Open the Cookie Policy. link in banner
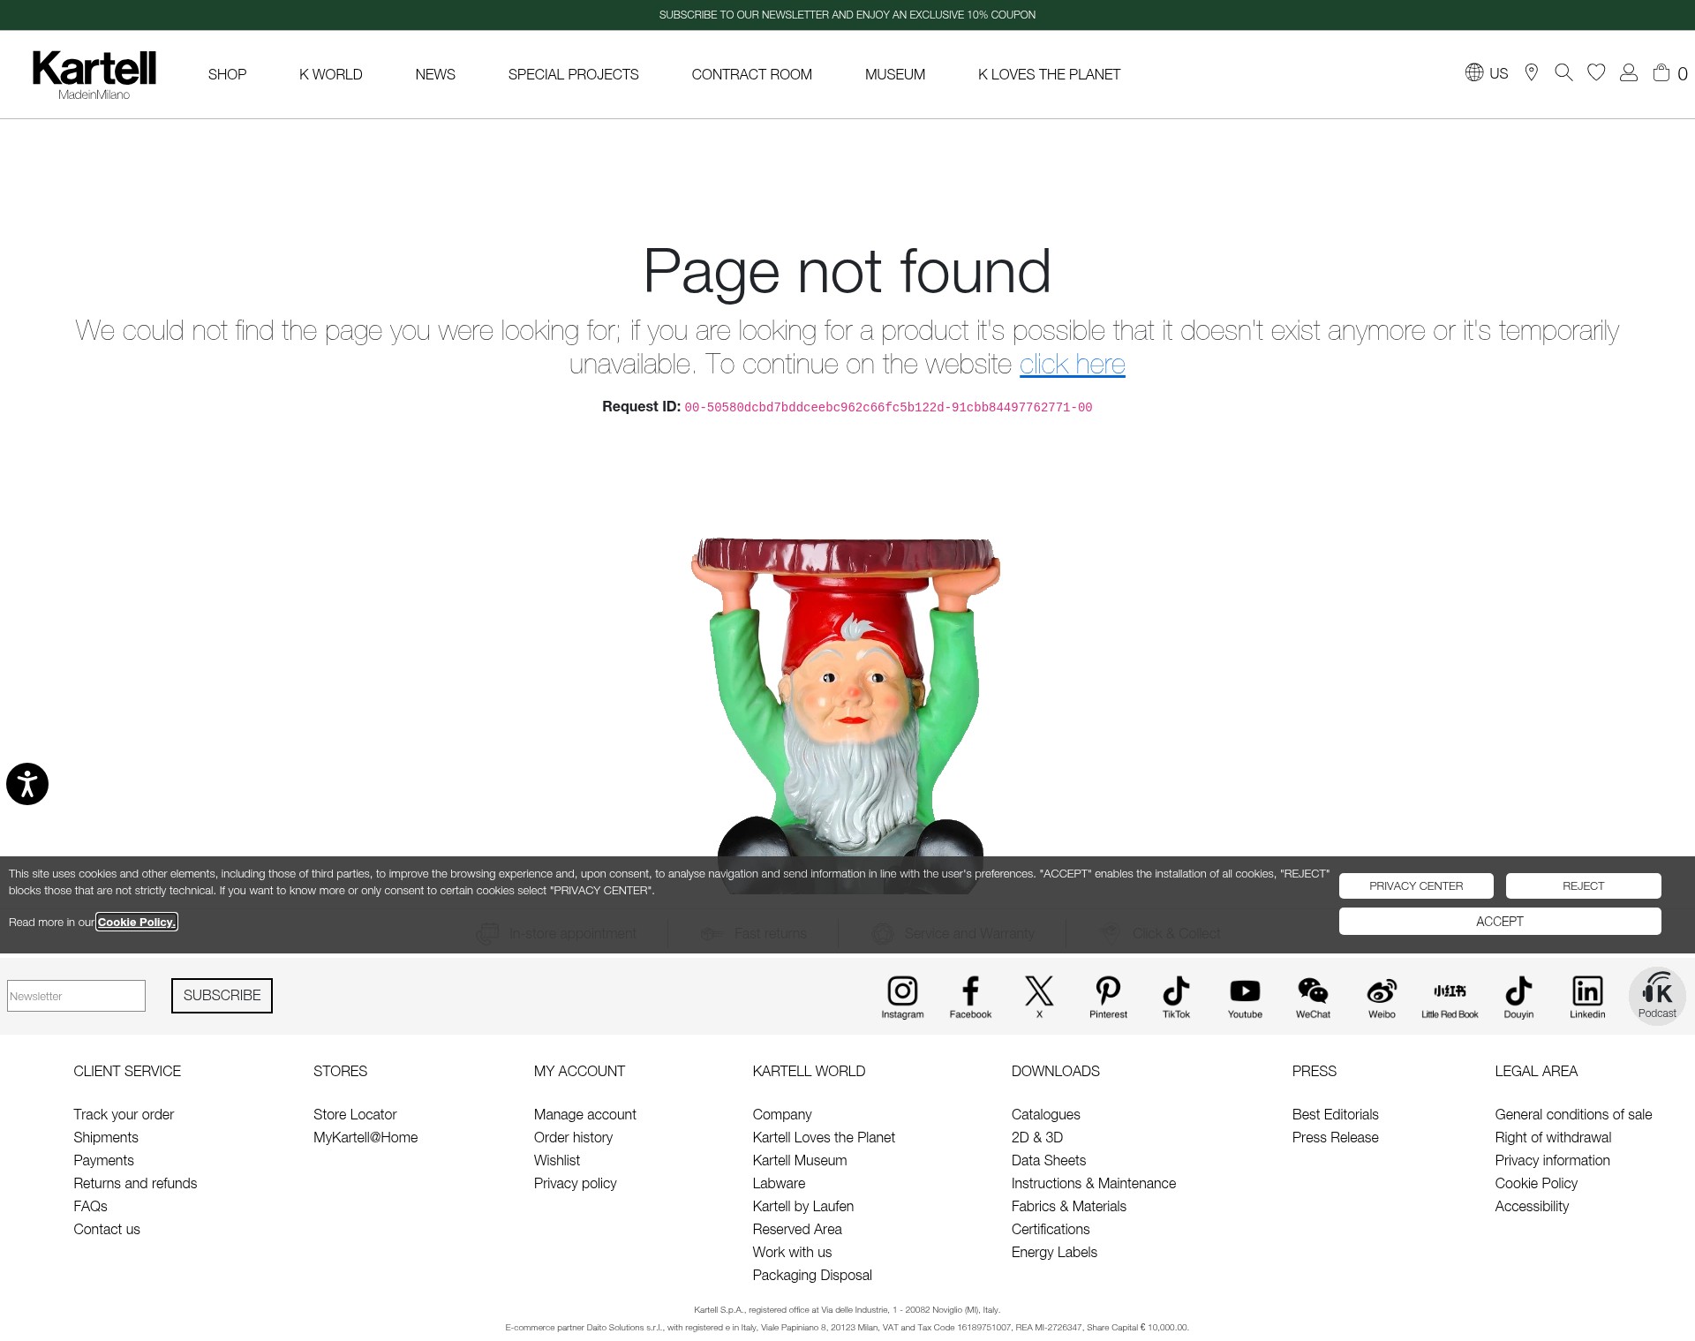 click(137, 922)
